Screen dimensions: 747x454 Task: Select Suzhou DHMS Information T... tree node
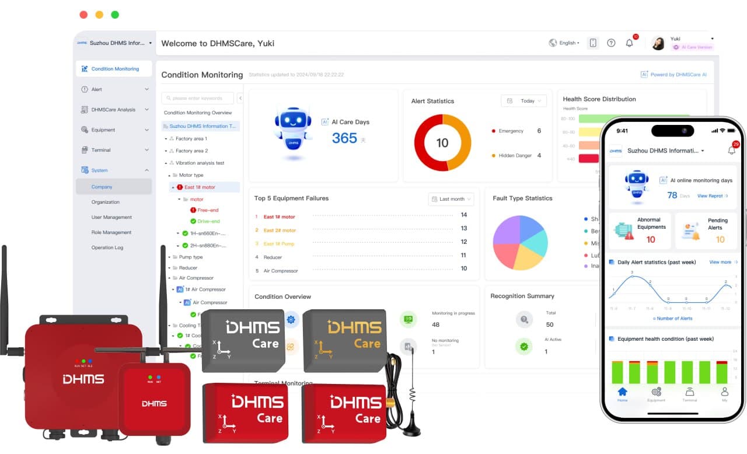tap(201, 126)
